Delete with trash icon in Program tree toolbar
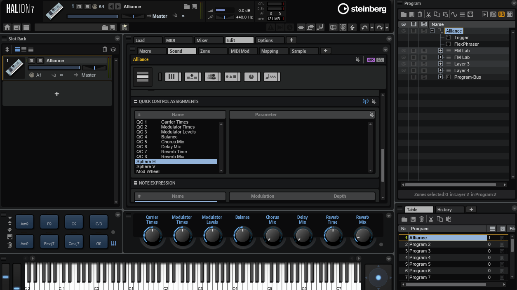 pos(420,14)
